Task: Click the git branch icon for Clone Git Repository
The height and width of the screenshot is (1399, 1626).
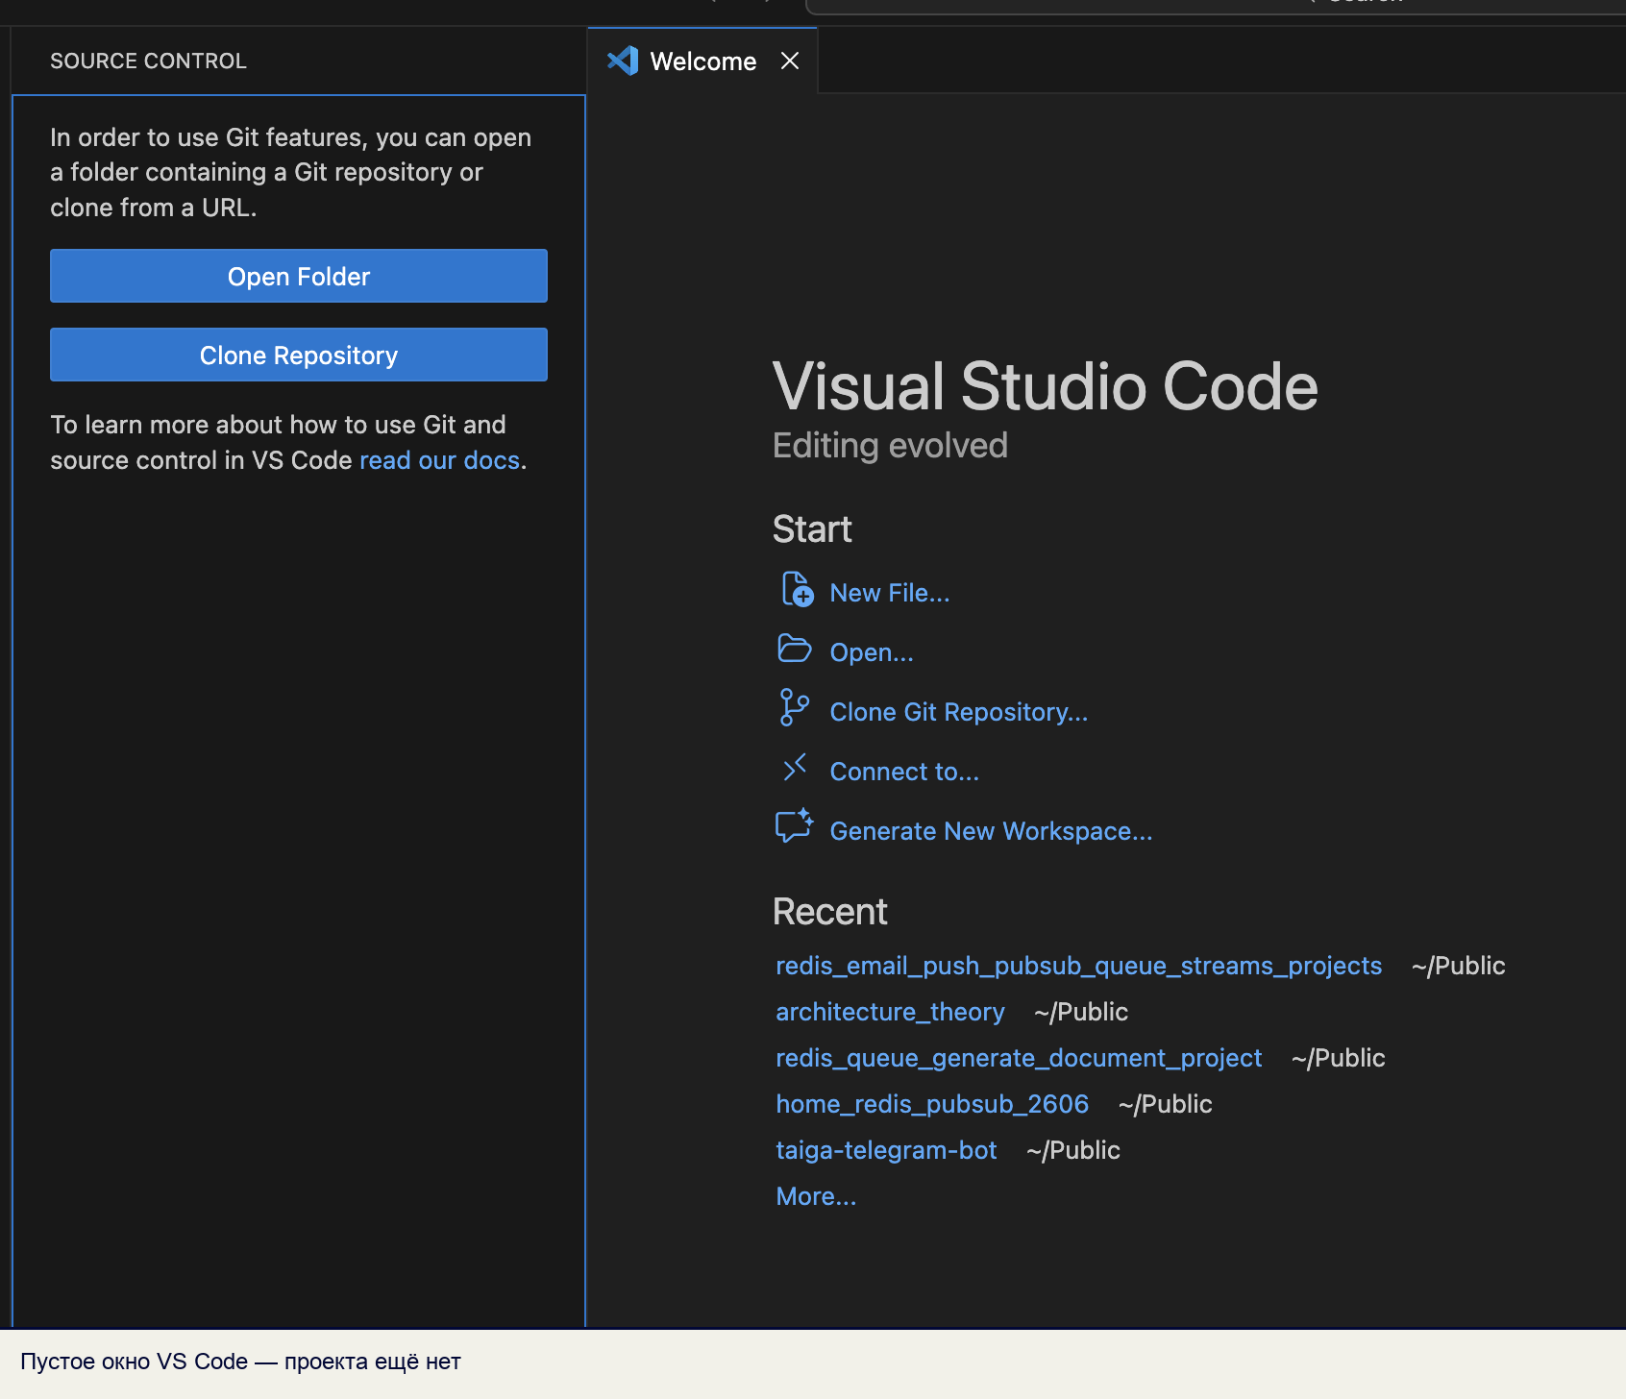Action: coord(795,708)
